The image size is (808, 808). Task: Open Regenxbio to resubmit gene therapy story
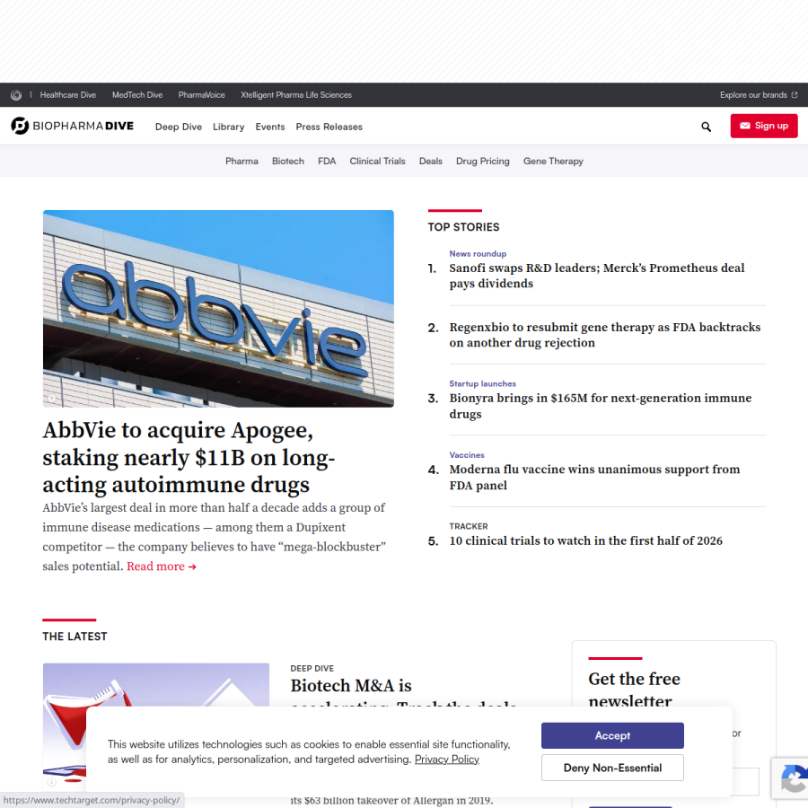pyautogui.click(x=605, y=335)
